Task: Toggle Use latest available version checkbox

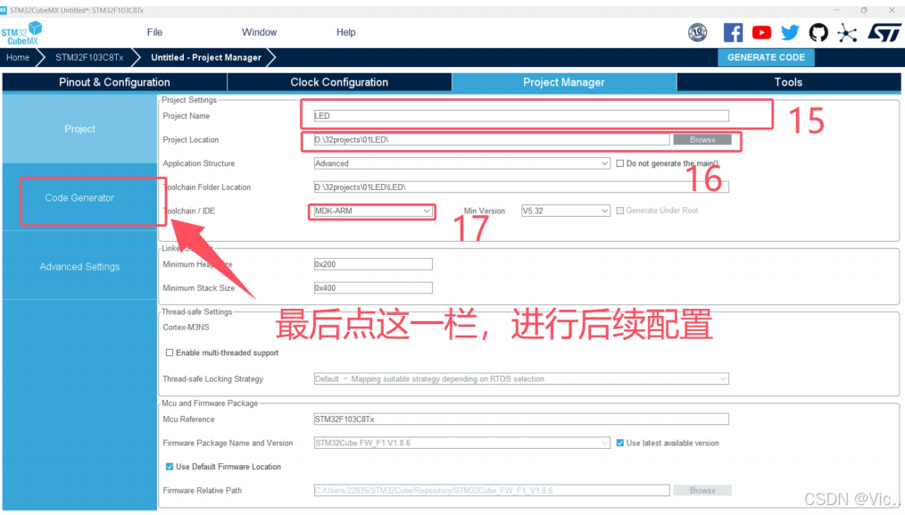Action: (x=620, y=443)
